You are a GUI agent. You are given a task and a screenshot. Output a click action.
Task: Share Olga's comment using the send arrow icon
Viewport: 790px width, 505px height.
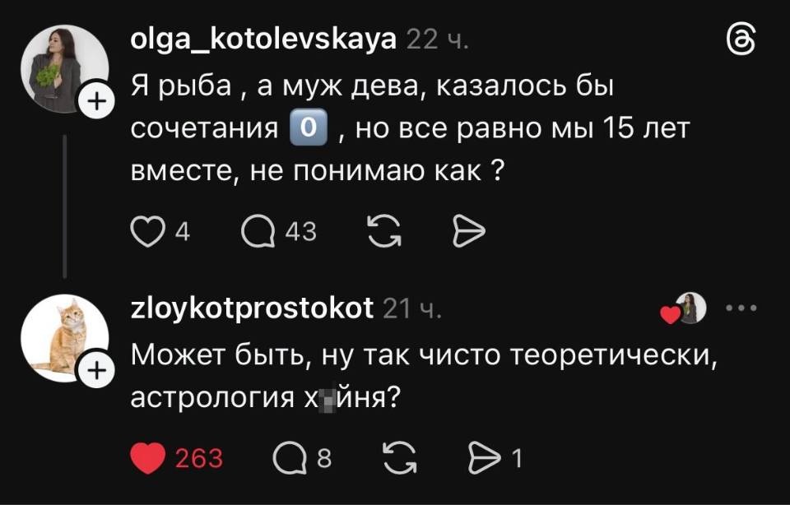pos(468,232)
